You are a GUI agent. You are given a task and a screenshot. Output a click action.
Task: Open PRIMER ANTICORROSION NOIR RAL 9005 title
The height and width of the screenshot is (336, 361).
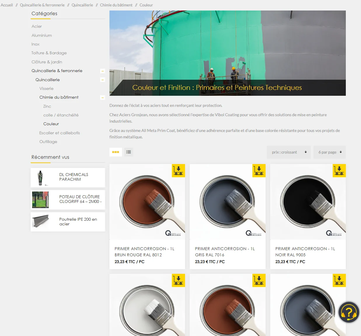click(x=305, y=252)
